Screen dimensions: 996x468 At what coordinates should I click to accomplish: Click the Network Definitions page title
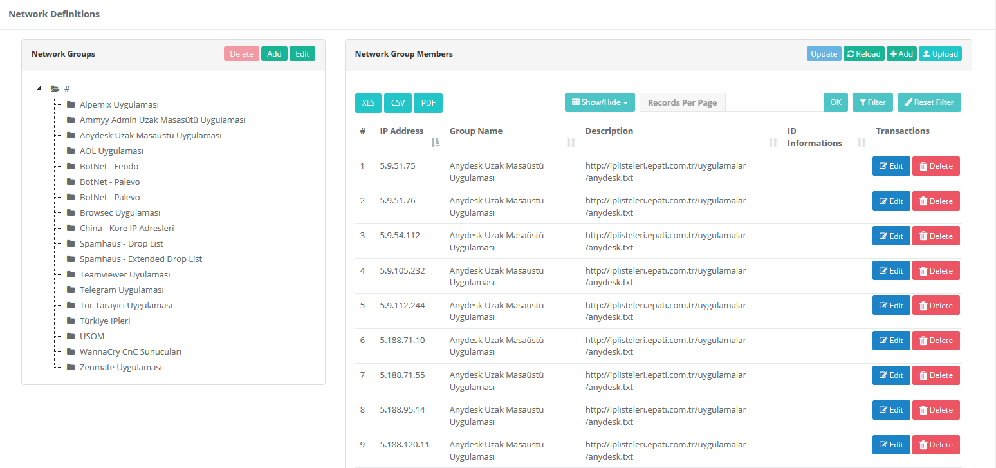click(x=54, y=14)
